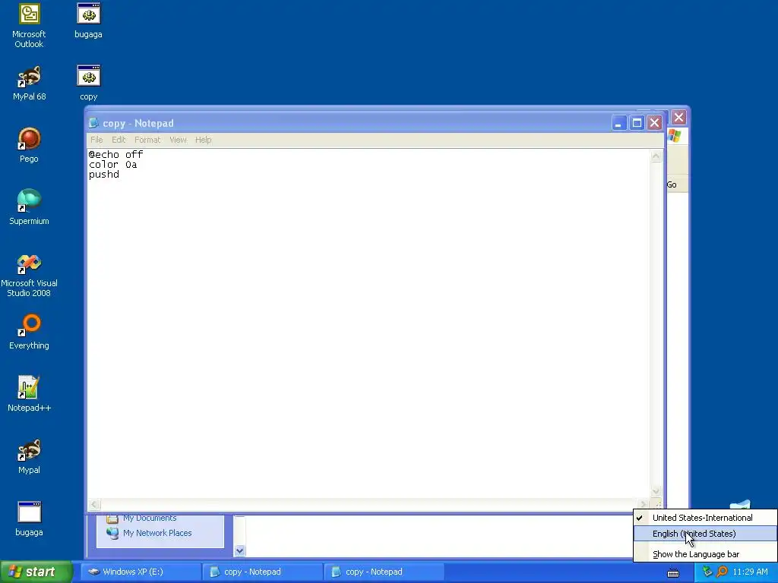Open the Start menu
Screen dimensions: 778x583
[x=36, y=572]
